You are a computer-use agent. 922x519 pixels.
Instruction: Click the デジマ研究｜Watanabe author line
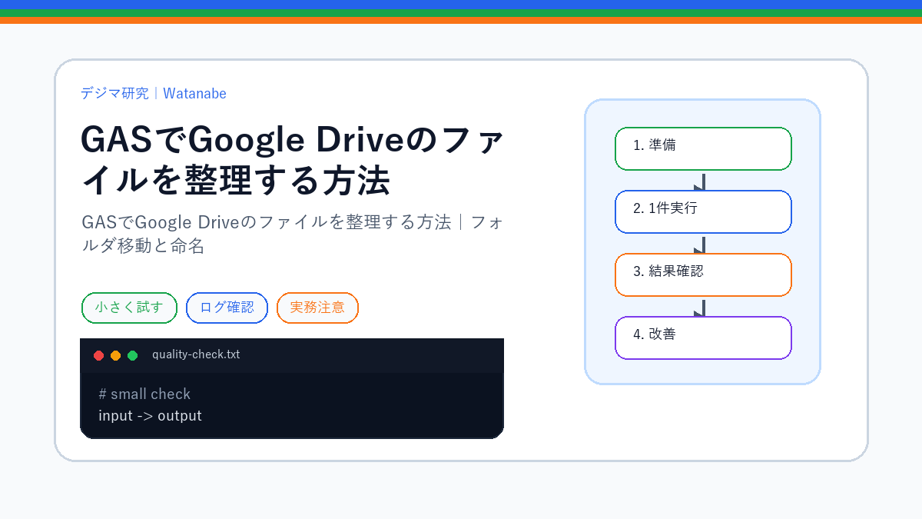[154, 93]
